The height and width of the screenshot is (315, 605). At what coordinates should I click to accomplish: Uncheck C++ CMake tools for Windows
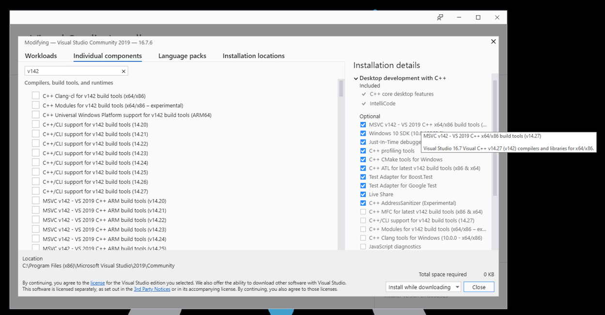(363, 159)
